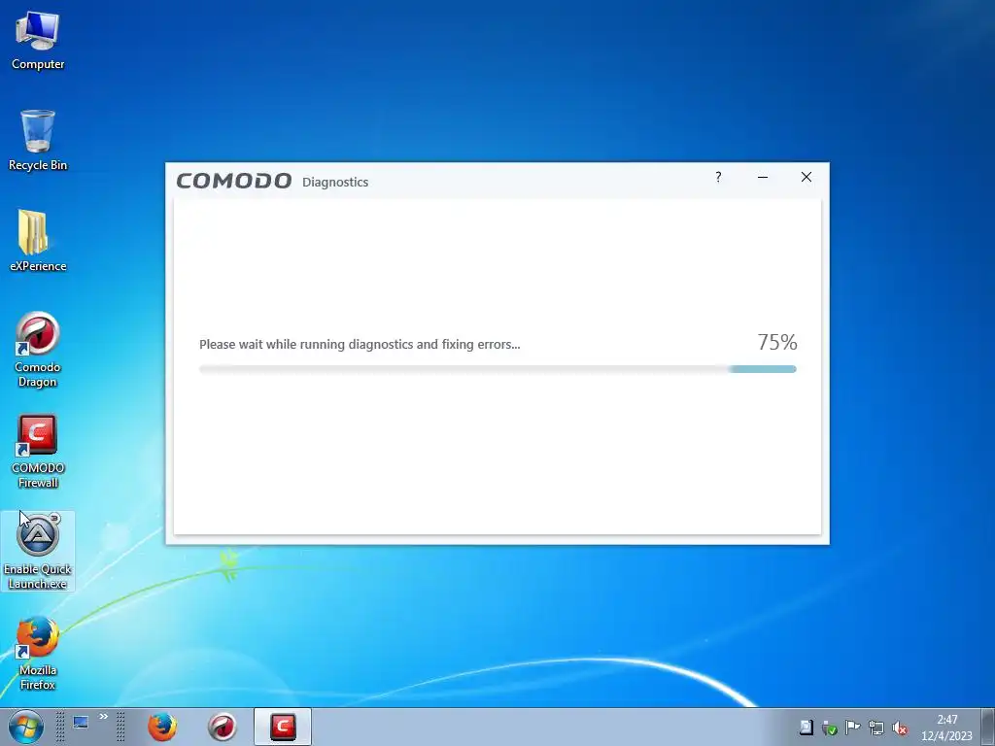Click the 75% progress value

point(777,343)
